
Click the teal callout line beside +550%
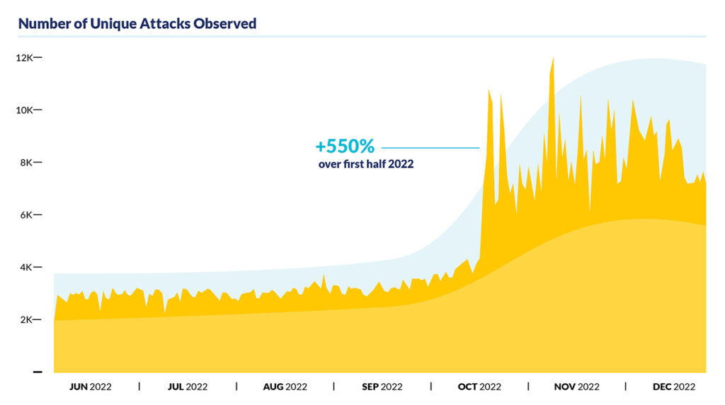click(430, 148)
